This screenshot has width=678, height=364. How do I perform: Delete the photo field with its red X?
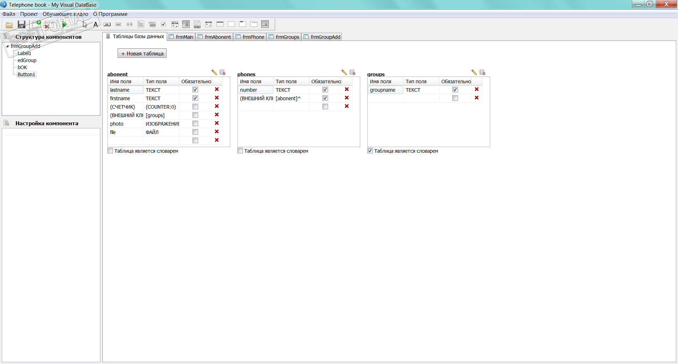217,123
